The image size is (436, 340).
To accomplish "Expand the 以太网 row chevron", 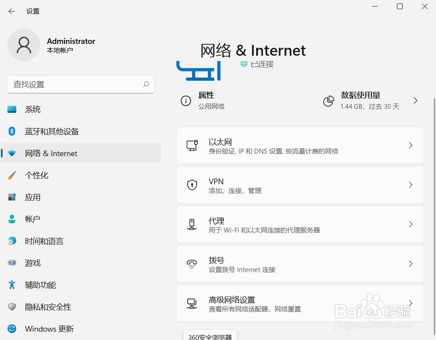I will (411, 145).
